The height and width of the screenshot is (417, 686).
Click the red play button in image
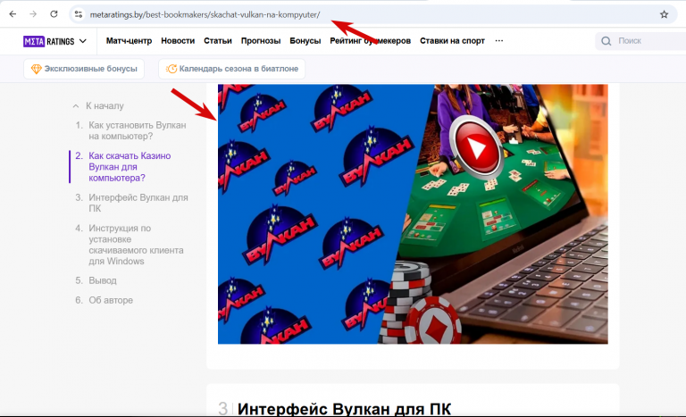475,147
